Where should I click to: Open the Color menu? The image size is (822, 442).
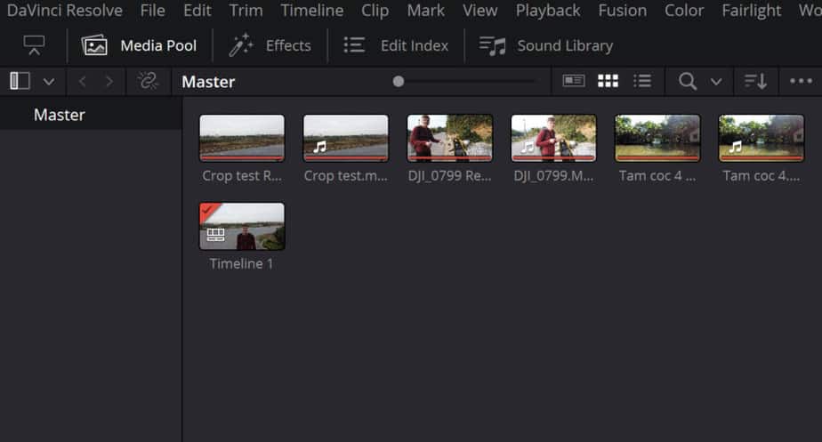683,11
